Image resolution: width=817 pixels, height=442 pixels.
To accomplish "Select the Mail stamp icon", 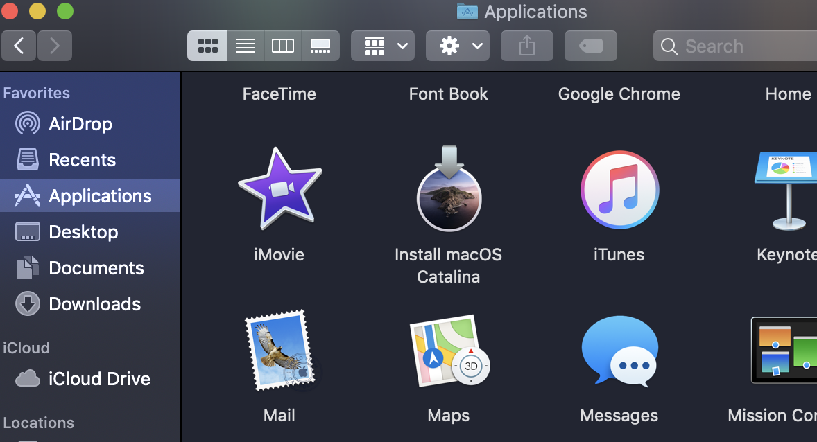I will point(281,351).
